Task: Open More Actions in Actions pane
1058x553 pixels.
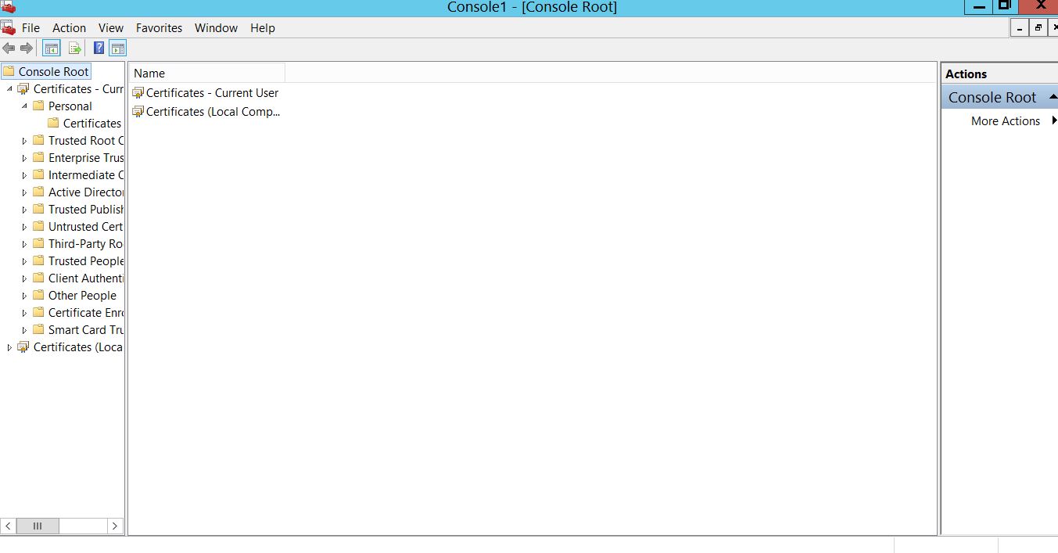Action: (1005, 120)
